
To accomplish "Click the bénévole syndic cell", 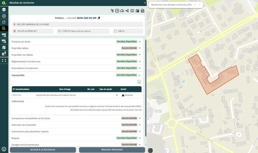I will point(127,95).
